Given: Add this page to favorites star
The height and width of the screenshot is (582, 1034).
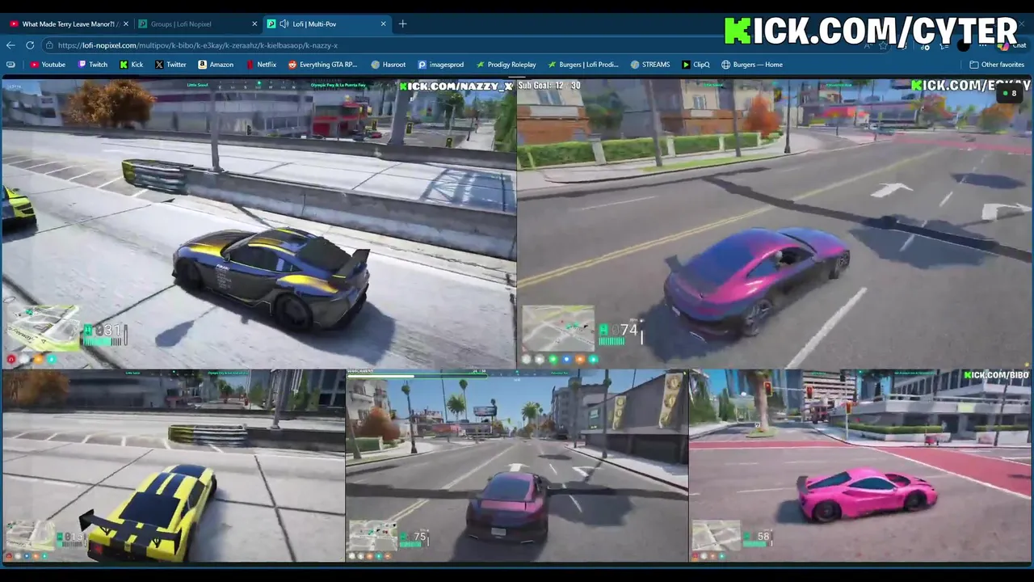Looking at the screenshot, I should [883, 46].
